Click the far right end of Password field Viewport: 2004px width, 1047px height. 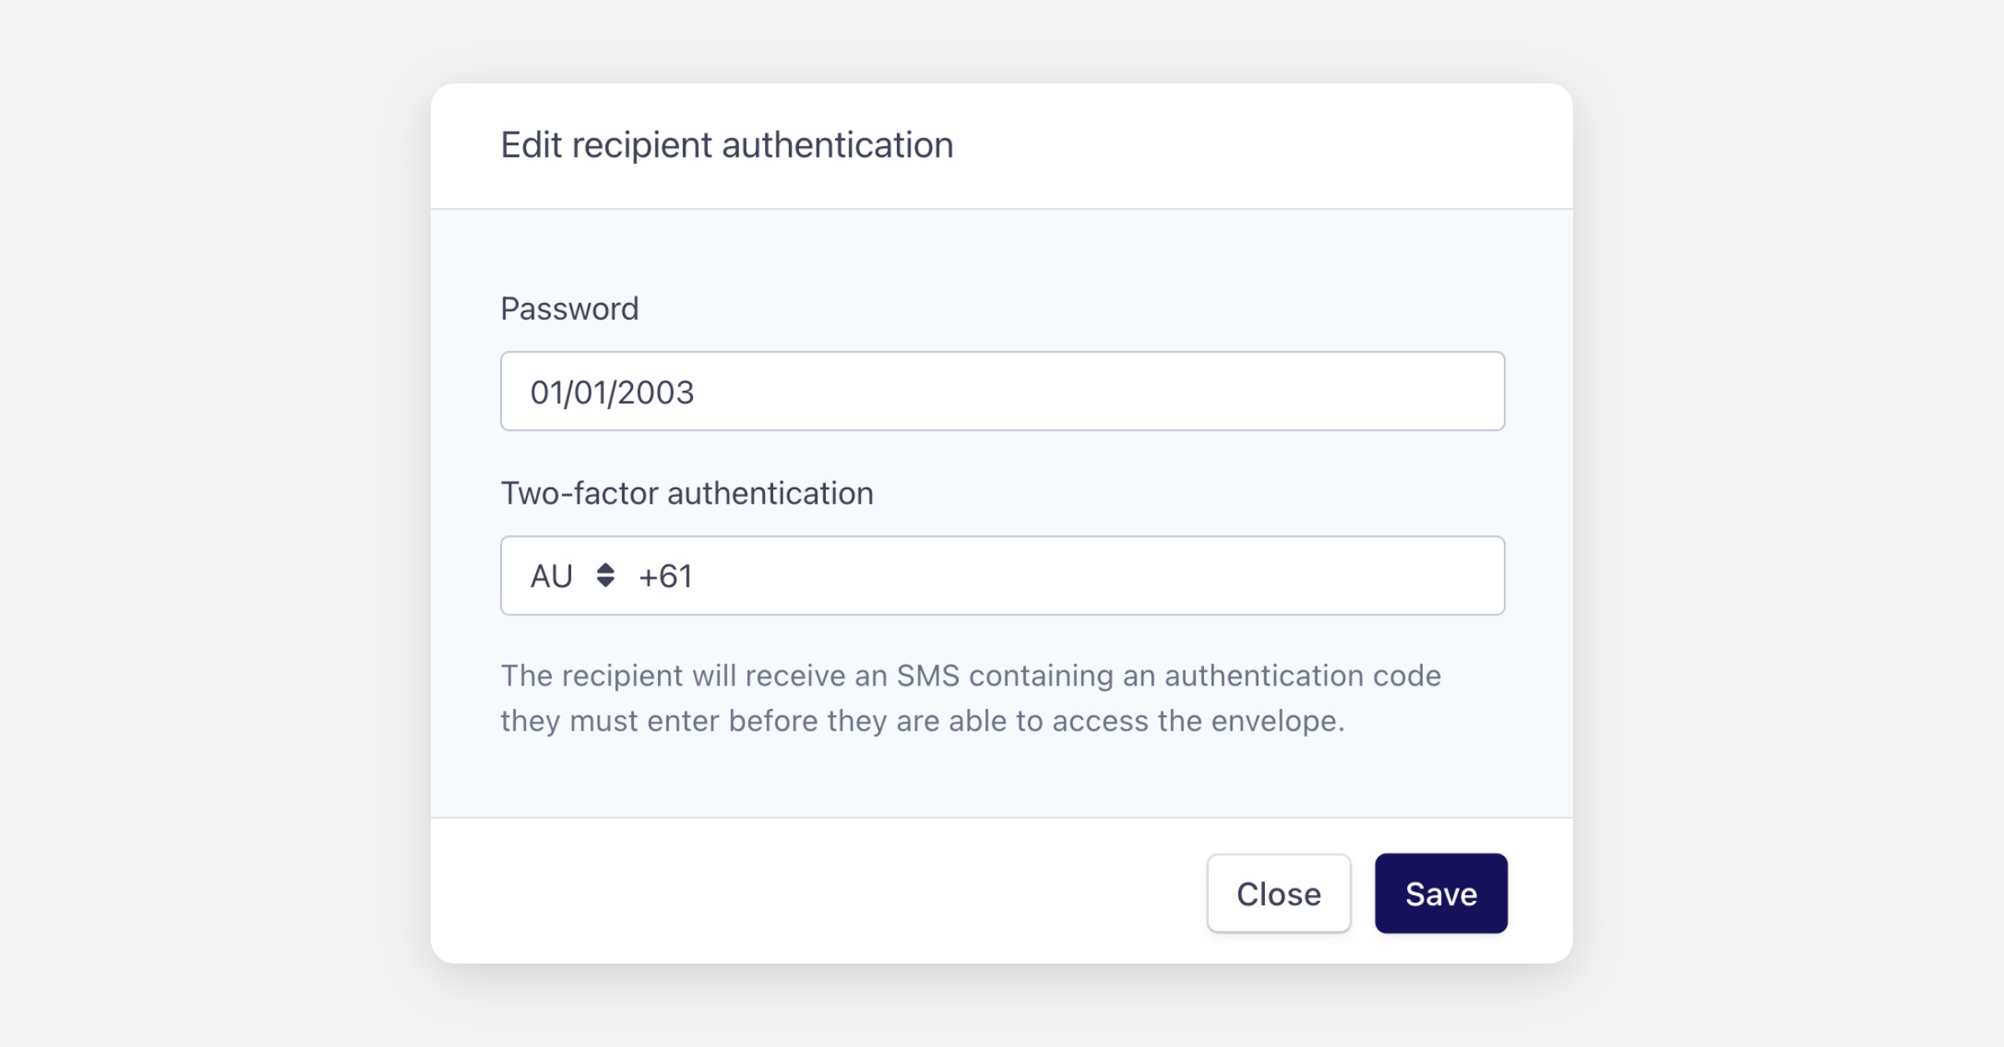pos(1478,392)
